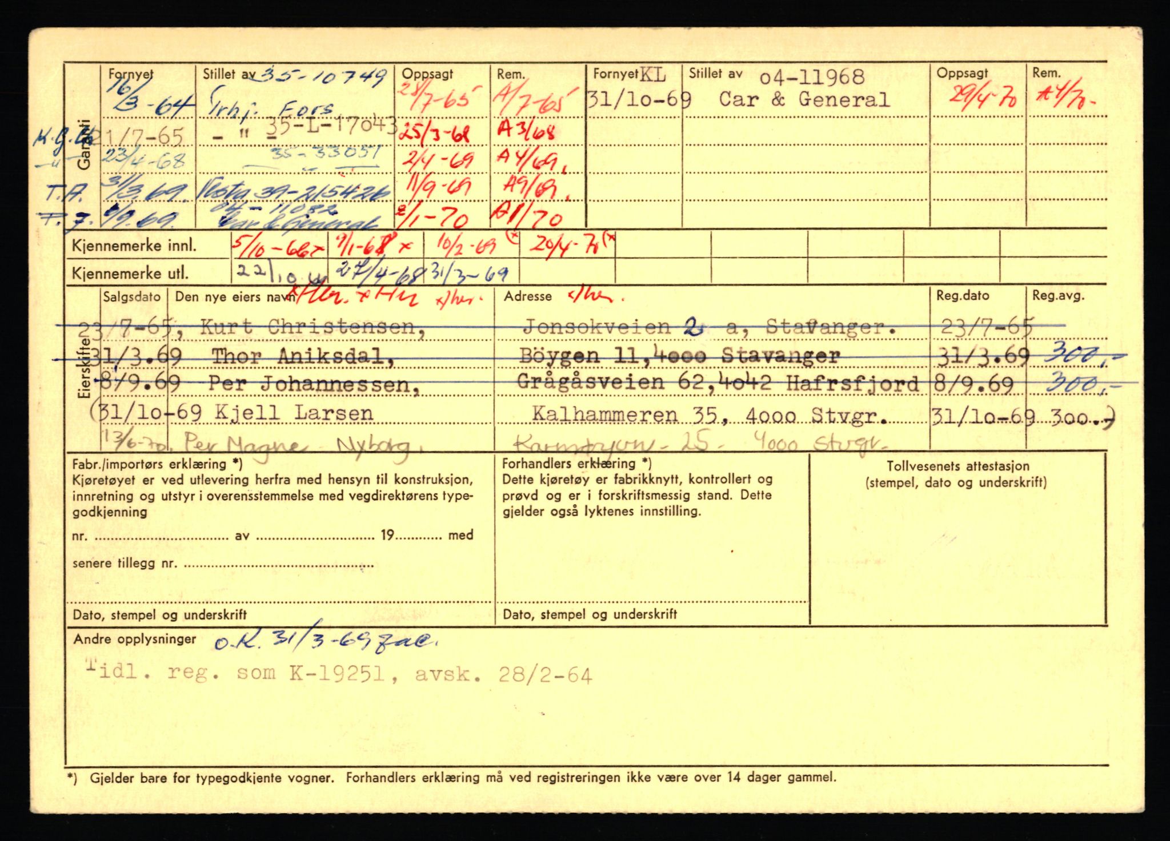Click the typed name 'Kurt Christensen,'

tap(312, 328)
